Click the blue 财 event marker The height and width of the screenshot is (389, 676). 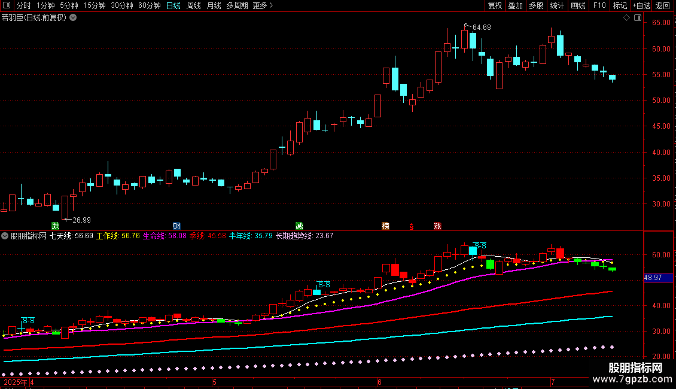pos(176,226)
